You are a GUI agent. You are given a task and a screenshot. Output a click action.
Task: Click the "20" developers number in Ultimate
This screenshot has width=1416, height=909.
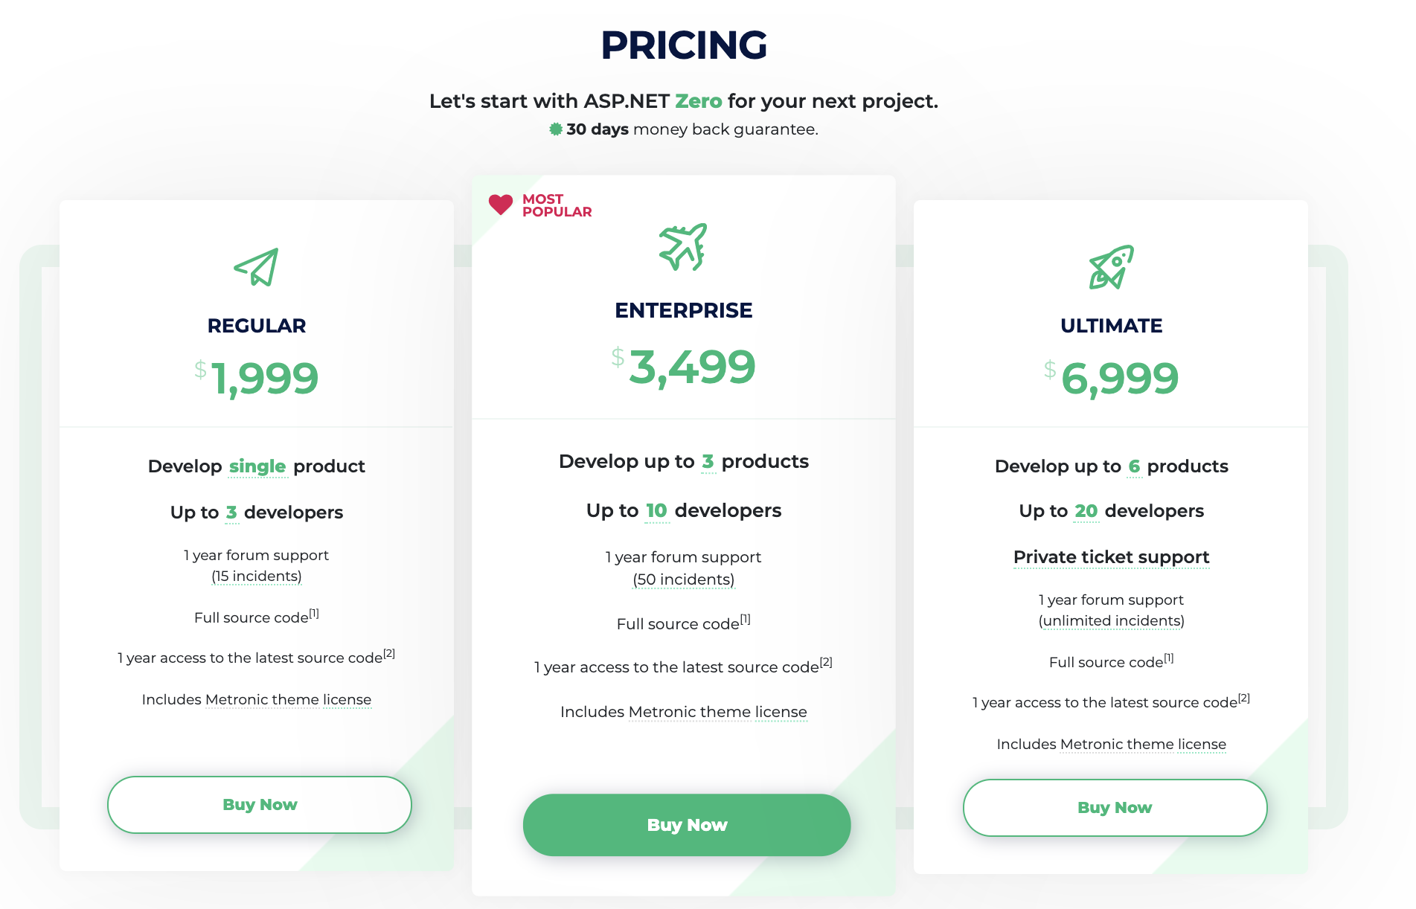[x=1086, y=511]
